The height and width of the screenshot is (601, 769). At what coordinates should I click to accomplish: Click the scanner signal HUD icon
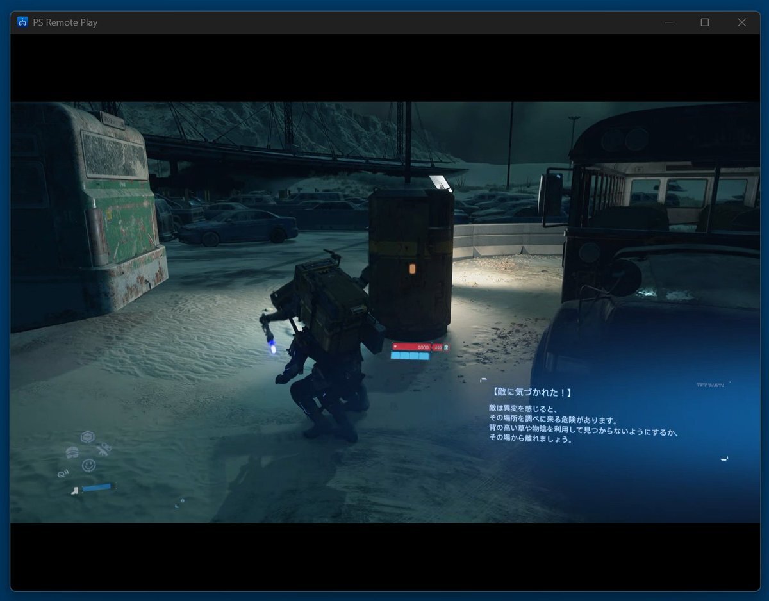point(63,474)
